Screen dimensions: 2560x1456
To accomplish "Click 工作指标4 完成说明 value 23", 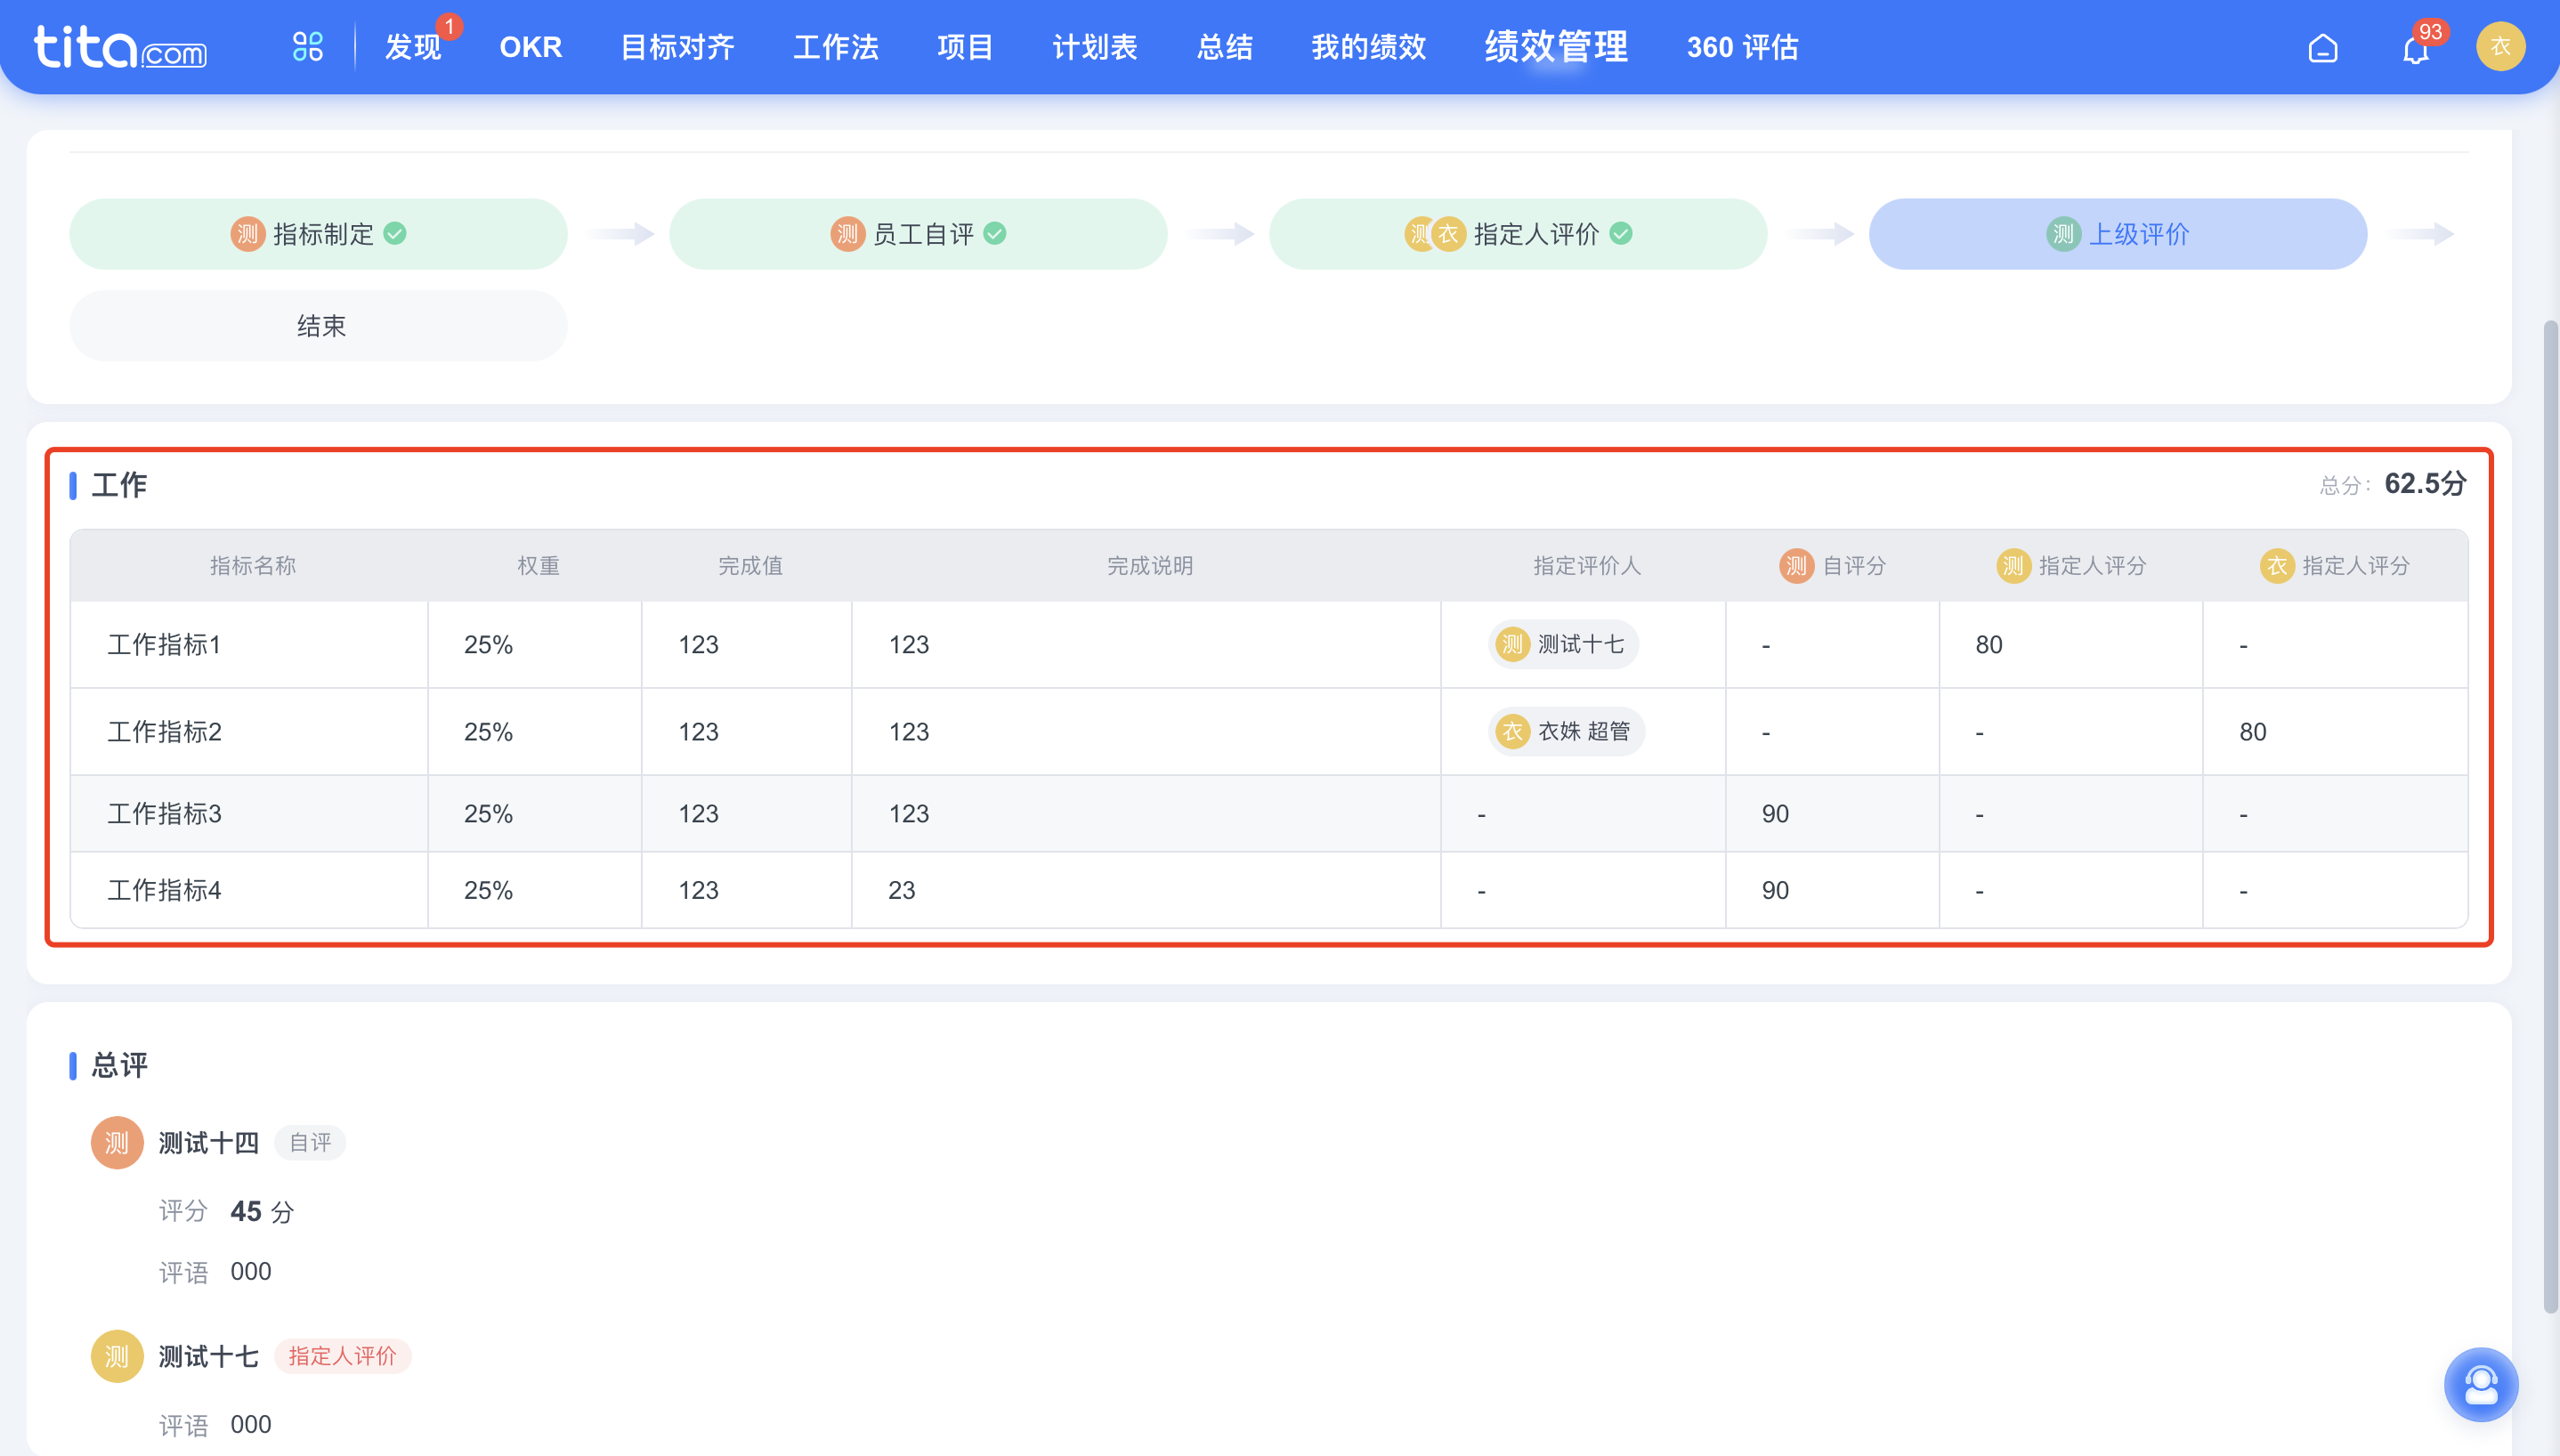I will (901, 890).
